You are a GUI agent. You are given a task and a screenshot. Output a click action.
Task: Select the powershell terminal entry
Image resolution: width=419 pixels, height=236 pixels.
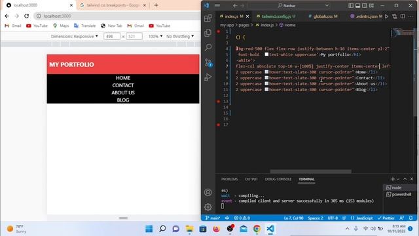point(399,195)
